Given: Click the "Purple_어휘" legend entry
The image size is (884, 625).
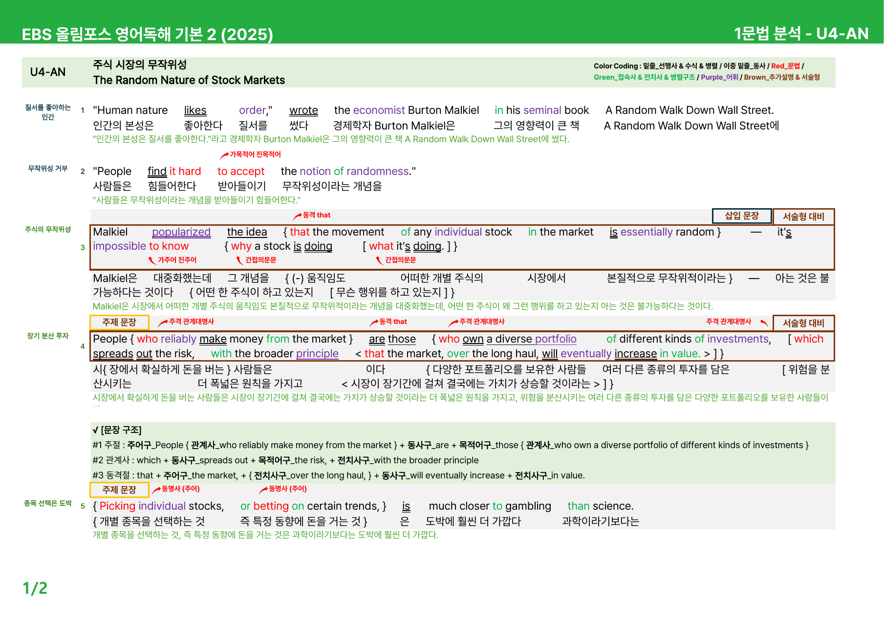Looking at the screenshot, I should [x=719, y=77].
